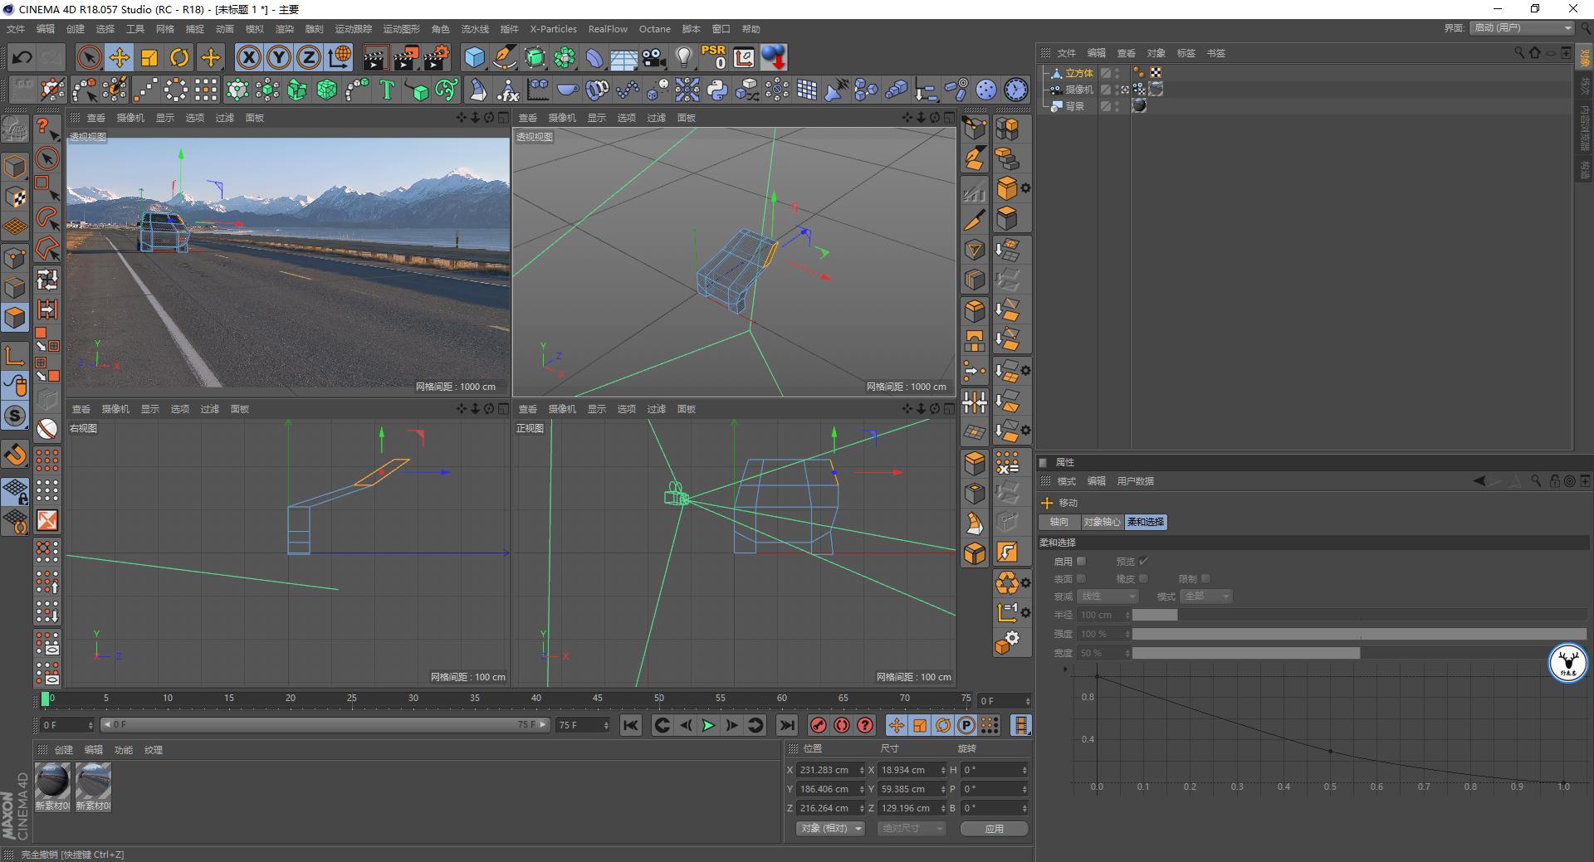Select the Move tool in toolbar

click(120, 57)
